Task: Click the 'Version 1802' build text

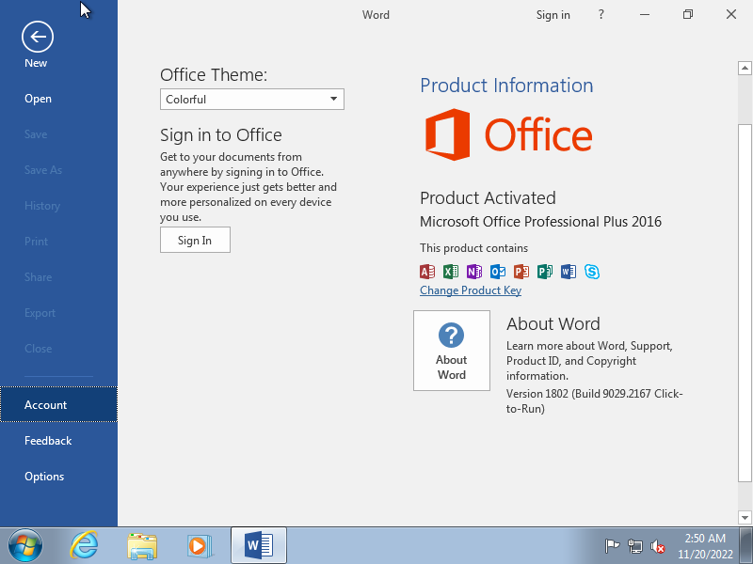Action: pyautogui.click(x=595, y=401)
